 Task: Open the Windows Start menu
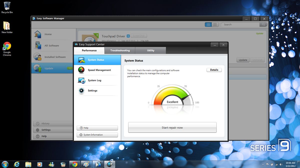pos(5,164)
